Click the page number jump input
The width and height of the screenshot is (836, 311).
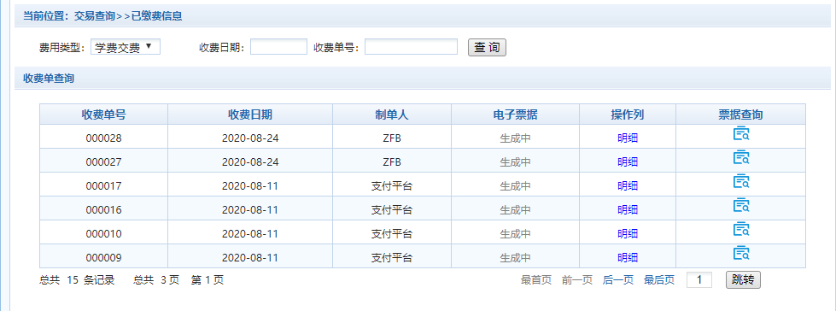(699, 280)
